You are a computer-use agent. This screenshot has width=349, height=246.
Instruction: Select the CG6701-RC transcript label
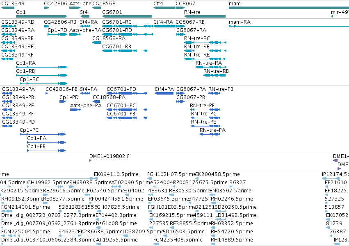[x=117, y=22]
